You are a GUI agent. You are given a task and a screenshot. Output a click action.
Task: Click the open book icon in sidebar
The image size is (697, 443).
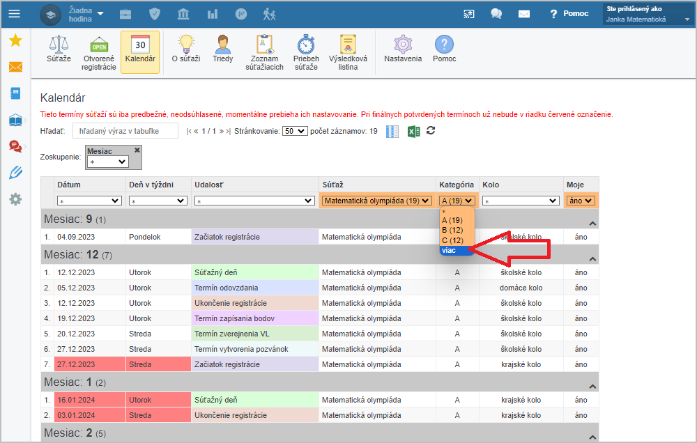(x=15, y=120)
